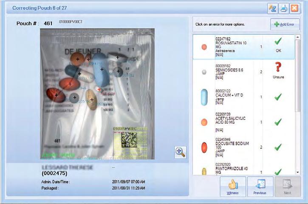
Task: Click scrollbar up arrow in error list
Action: 297,37
